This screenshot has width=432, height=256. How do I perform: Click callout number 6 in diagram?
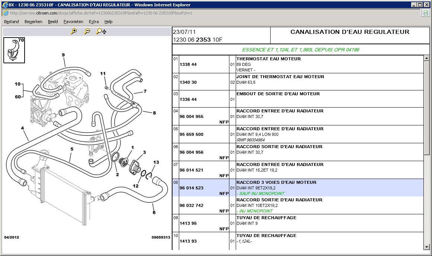(154, 213)
